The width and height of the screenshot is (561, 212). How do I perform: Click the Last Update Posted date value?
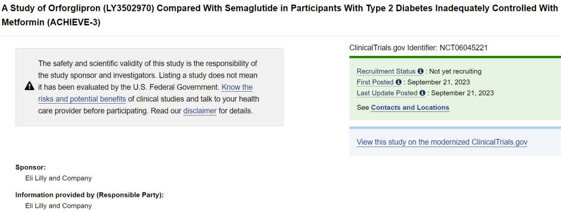click(463, 93)
